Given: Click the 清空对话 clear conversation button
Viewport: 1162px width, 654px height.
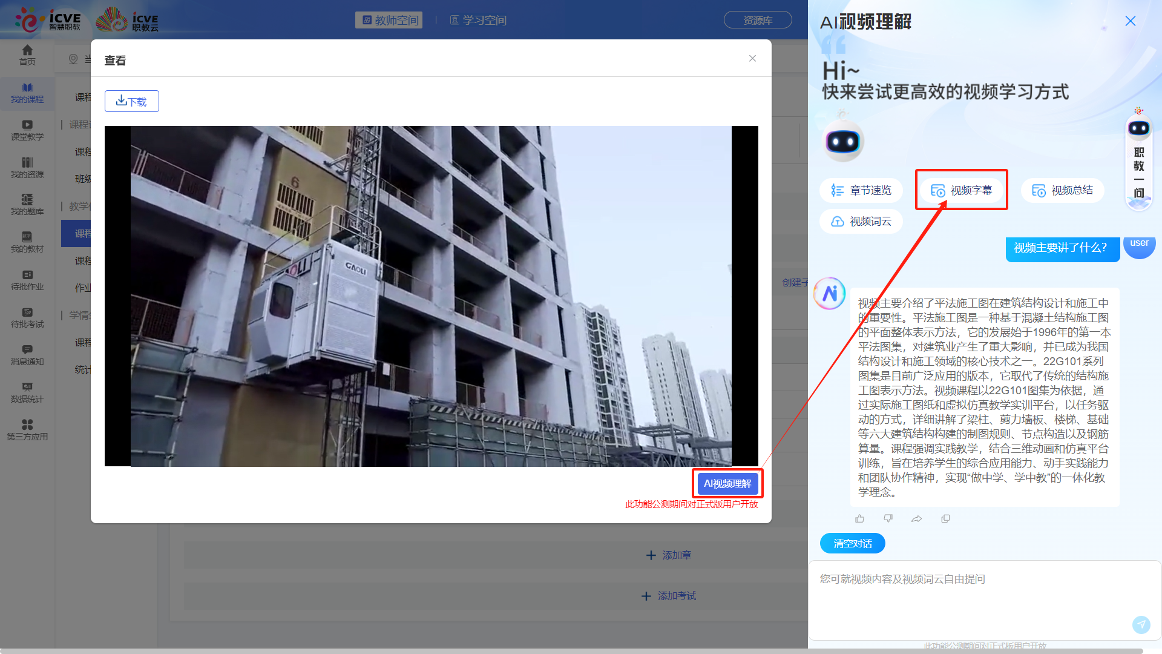Looking at the screenshot, I should point(852,543).
